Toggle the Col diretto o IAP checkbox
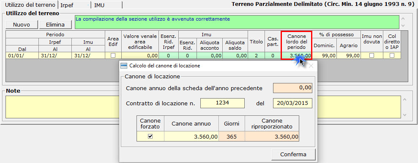 pyautogui.click(x=392, y=56)
